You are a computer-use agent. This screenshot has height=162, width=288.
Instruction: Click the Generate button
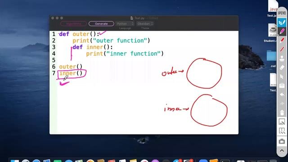(101, 24)
